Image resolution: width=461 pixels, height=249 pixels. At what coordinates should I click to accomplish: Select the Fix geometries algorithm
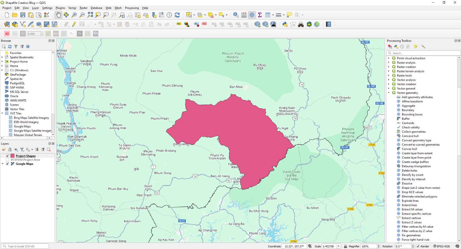click(x=411, y=235)
